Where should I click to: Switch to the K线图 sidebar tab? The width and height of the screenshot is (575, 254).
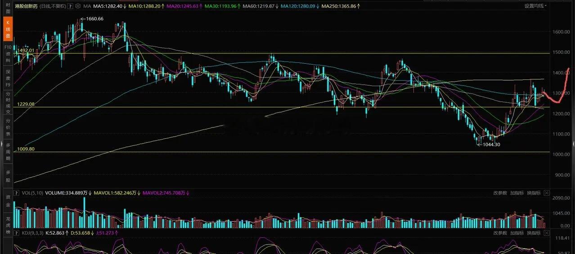click(x=7, y=29)
